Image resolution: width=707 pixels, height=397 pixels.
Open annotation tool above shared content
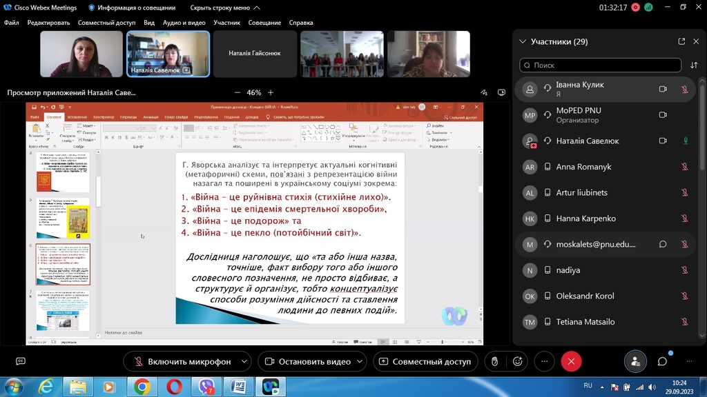483,92
